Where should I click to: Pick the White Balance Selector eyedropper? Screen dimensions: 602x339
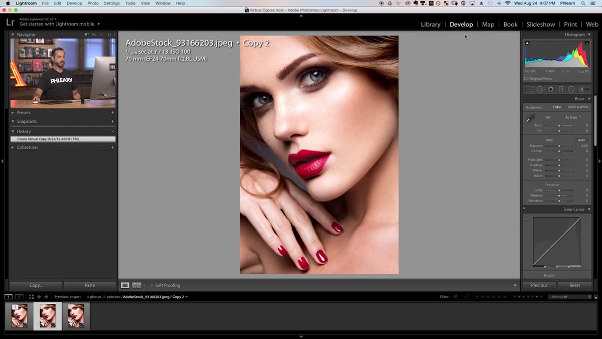point(530,118)
